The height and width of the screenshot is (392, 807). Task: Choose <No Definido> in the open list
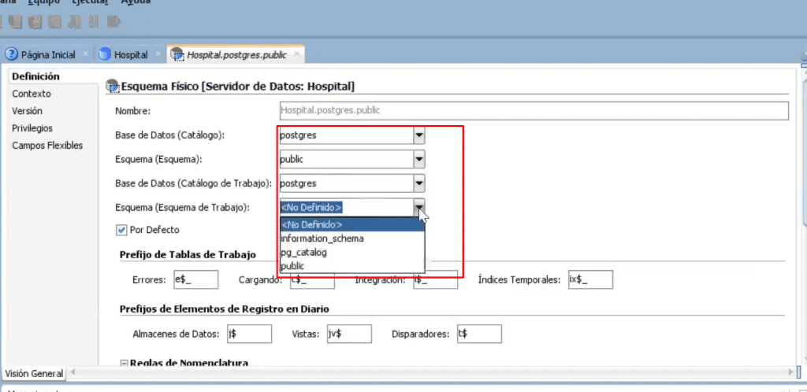click(352, 224)
